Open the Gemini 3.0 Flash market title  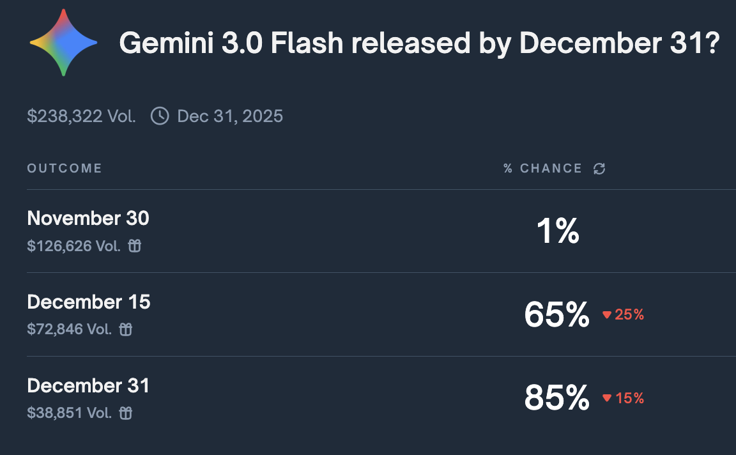420,43
